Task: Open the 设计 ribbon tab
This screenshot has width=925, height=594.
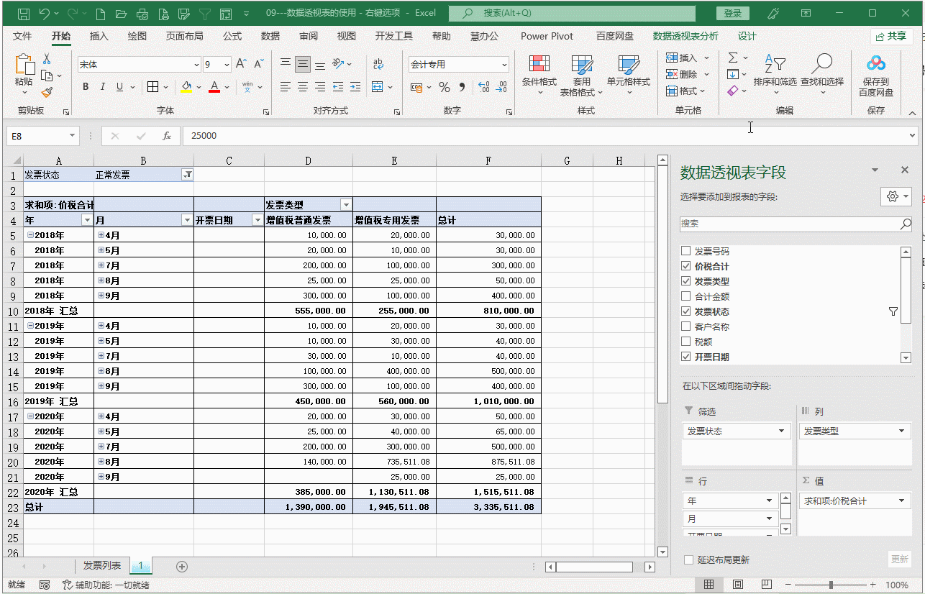Action: coord(747,36)
